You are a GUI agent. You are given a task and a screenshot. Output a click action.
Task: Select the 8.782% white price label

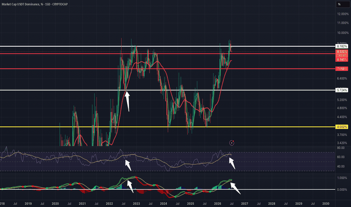(x=342, y=46)
